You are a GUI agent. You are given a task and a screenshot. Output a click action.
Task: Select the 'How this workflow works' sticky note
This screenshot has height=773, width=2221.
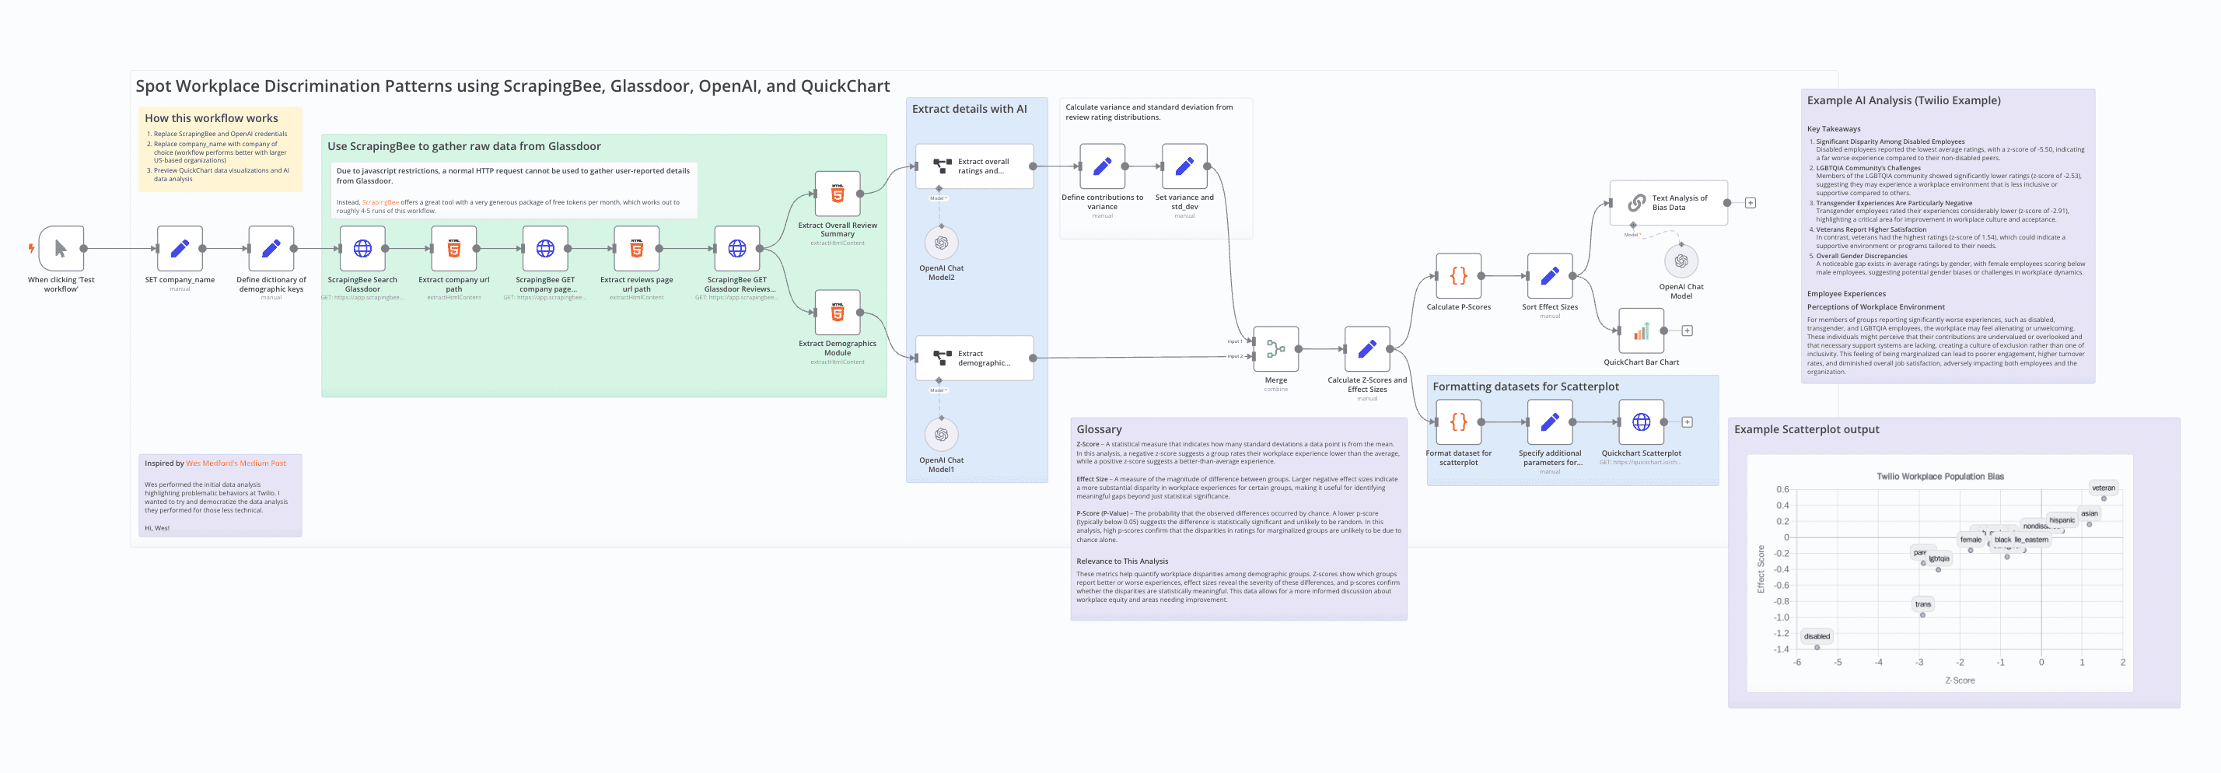(221, 149)
